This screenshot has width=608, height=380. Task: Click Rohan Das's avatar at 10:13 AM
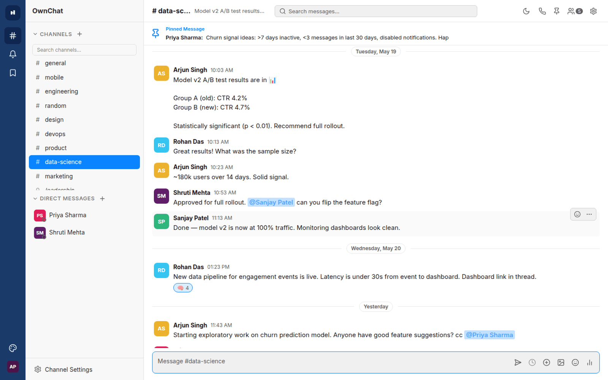[x=161, y=145]
